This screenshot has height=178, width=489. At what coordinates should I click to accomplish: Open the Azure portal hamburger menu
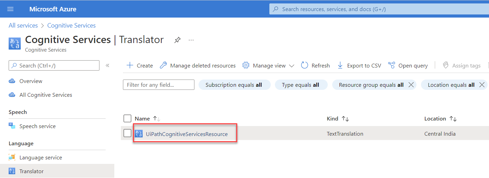(x=10, y=9)
